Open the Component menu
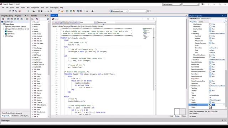 click(35, 7)
